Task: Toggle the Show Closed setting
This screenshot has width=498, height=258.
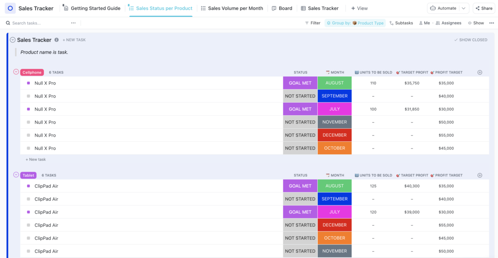Action: coord(470,40)
